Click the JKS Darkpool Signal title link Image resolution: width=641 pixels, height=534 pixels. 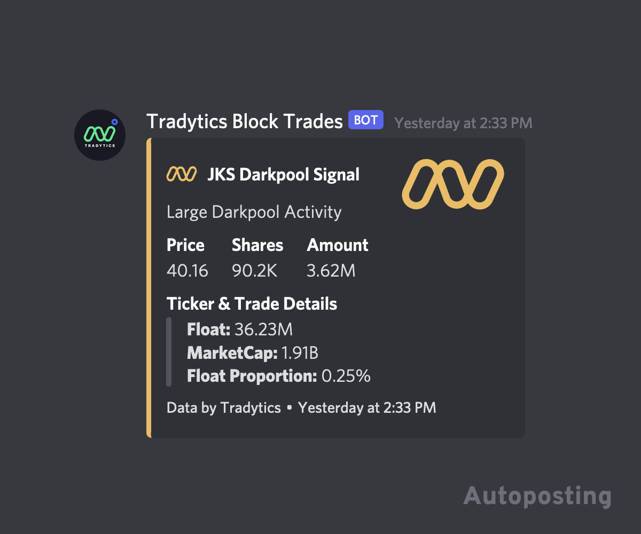(284, 174)
